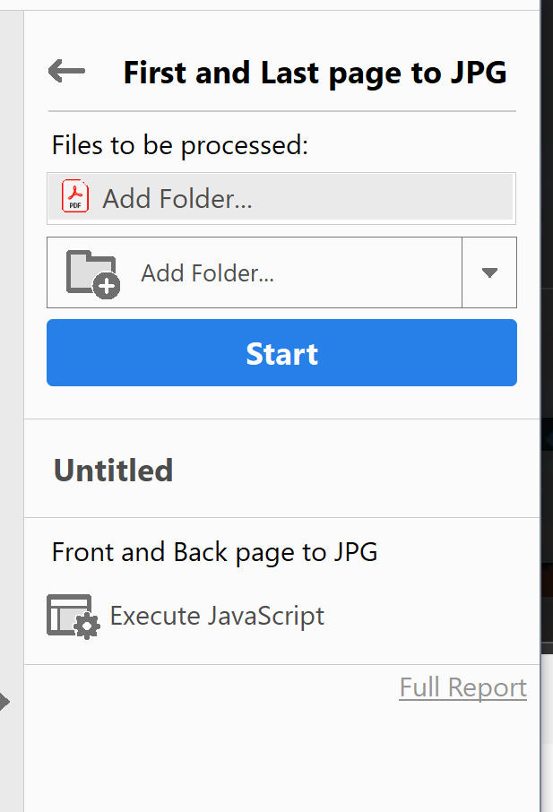553x812 pixels.
Task: Select the highlighted Add Folder... list entry
Action: click(281, 197)
